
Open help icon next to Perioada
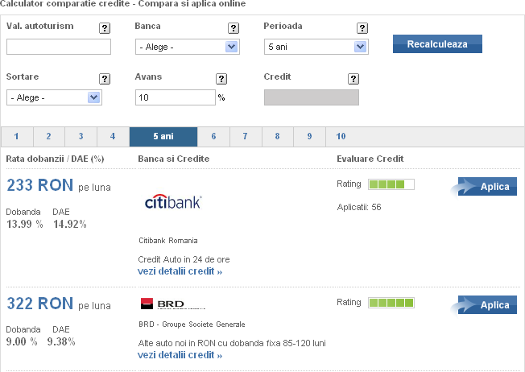[362, 28]
